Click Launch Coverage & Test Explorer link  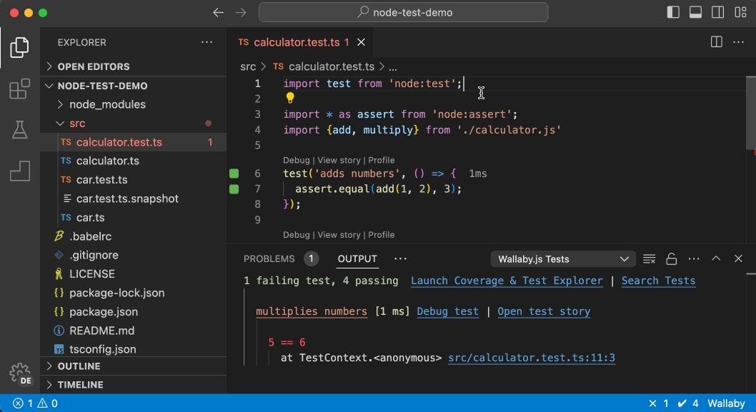pyautogui.click(x=507, y=281)
